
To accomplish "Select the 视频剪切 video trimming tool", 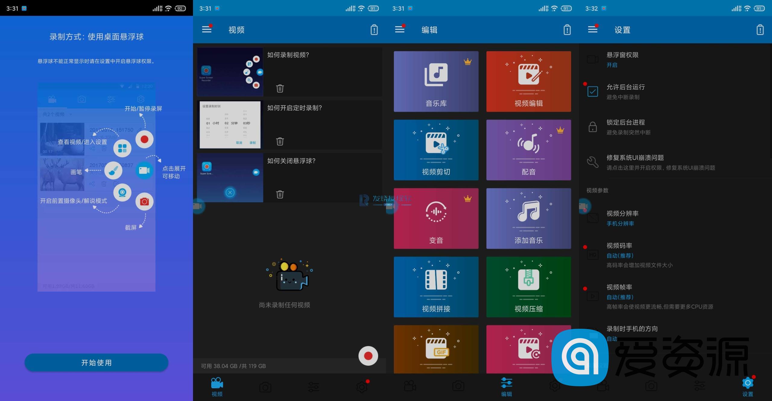I will click(x=436, y=150).
